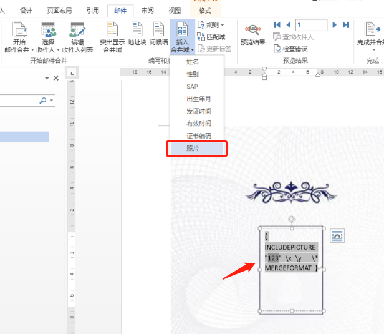
Task: Switch to the 设计 tab
Action: [26, 11]
